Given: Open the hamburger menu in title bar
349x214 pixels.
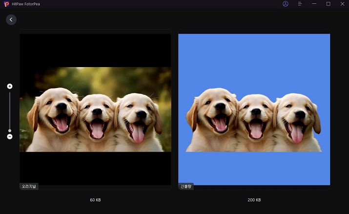Looking at the screenshot, I should [300, 4].
